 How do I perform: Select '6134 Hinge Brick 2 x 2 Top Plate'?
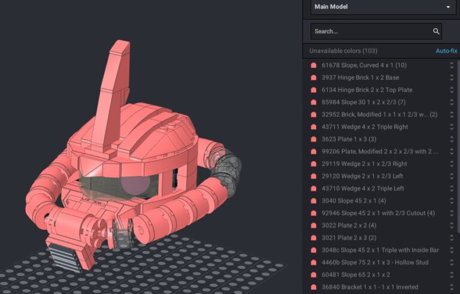tap(367, 90)
